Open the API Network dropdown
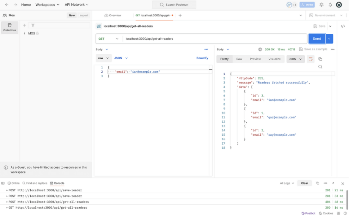 (76, 5)
